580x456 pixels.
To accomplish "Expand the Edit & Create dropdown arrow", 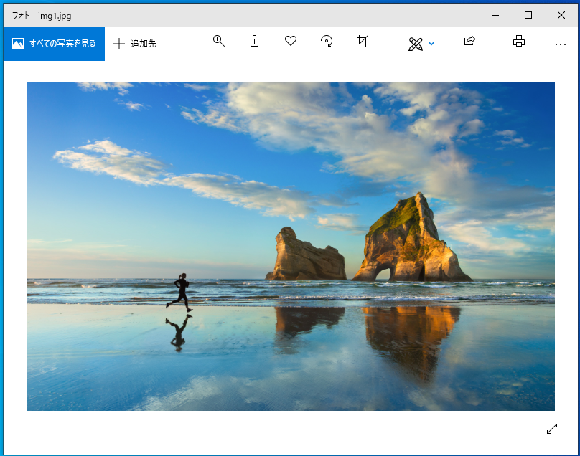I will click(x=431, y=44).
